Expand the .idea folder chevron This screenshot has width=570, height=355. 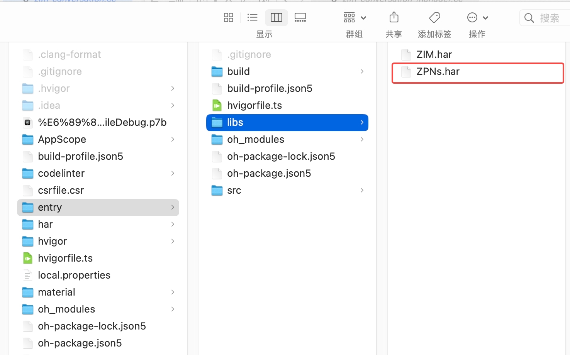(x=173, y=105)
